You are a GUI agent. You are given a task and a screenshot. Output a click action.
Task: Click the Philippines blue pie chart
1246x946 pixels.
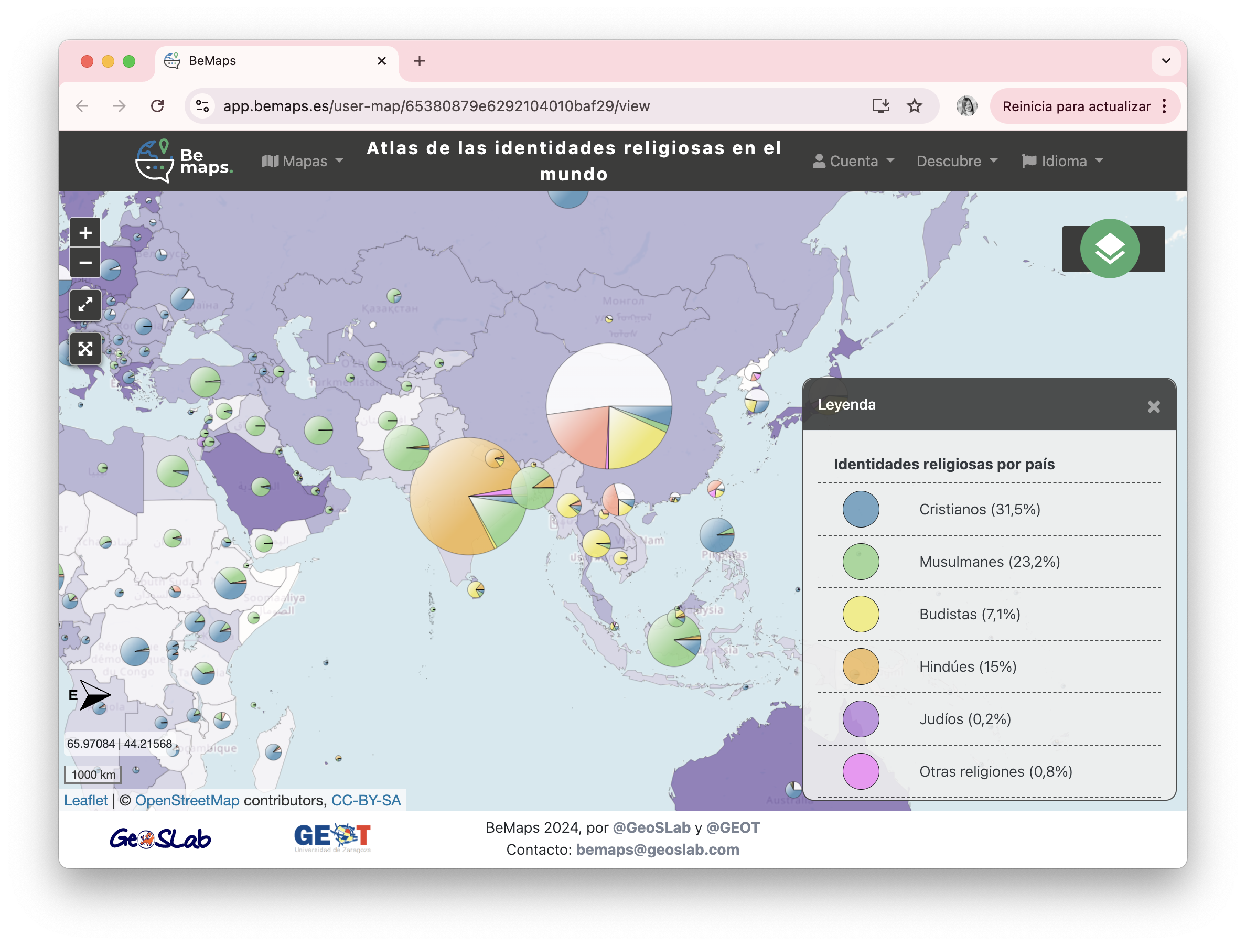[716, 535]
